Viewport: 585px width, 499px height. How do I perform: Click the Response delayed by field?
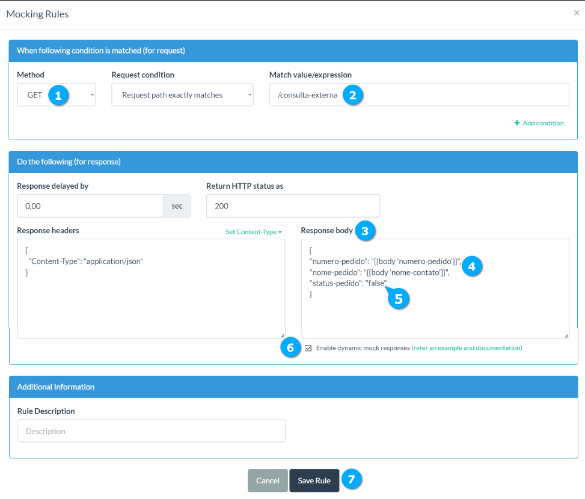point(90,206)
